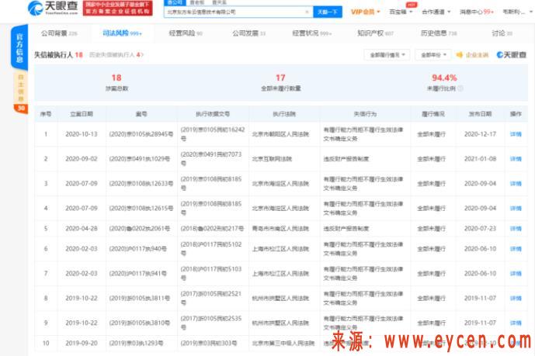Click the 18 涉案总数 statistic
The height and width of the screenshot is (356, 535).
116,82
